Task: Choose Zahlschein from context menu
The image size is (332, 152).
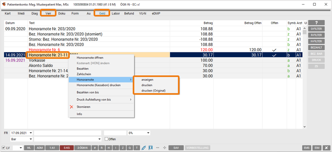Action: (101, 74)
